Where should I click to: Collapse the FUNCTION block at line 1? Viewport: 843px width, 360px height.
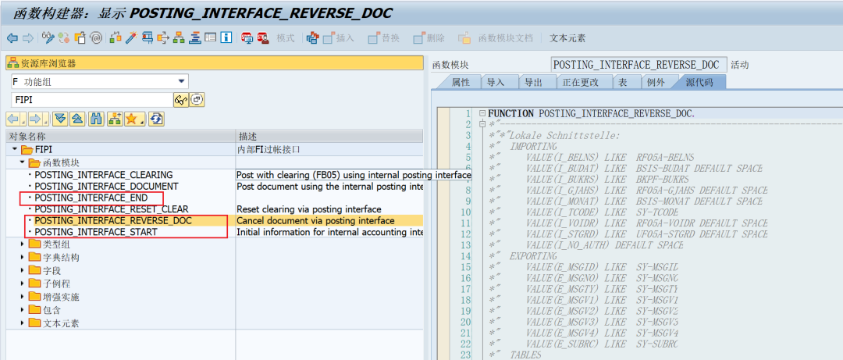click(x=482, y=113)
